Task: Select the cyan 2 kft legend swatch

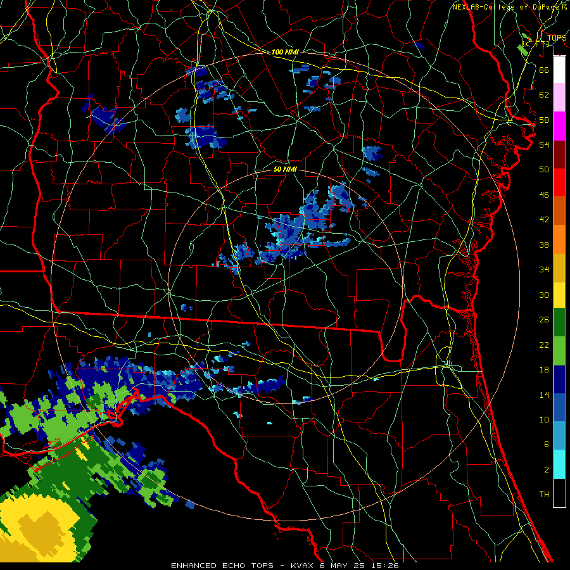Action: click(x=559, y=464)
